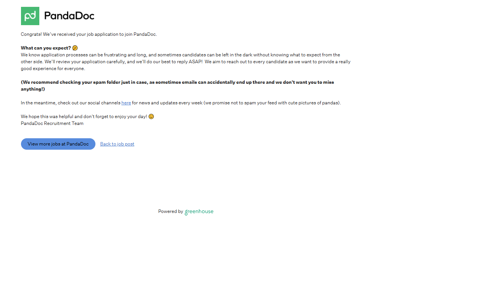Click the bold spam folder recommendation text
The height and width of the screenshot is (299, 495).
pyautogui.click(x=177, y=86)
